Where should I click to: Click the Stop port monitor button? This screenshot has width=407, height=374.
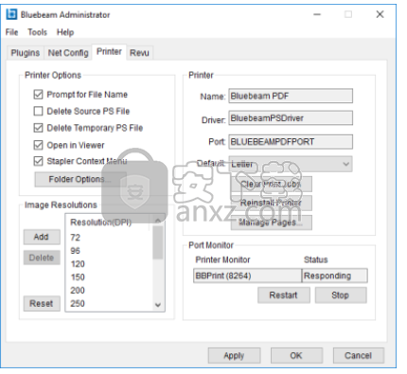pos(341,295)
